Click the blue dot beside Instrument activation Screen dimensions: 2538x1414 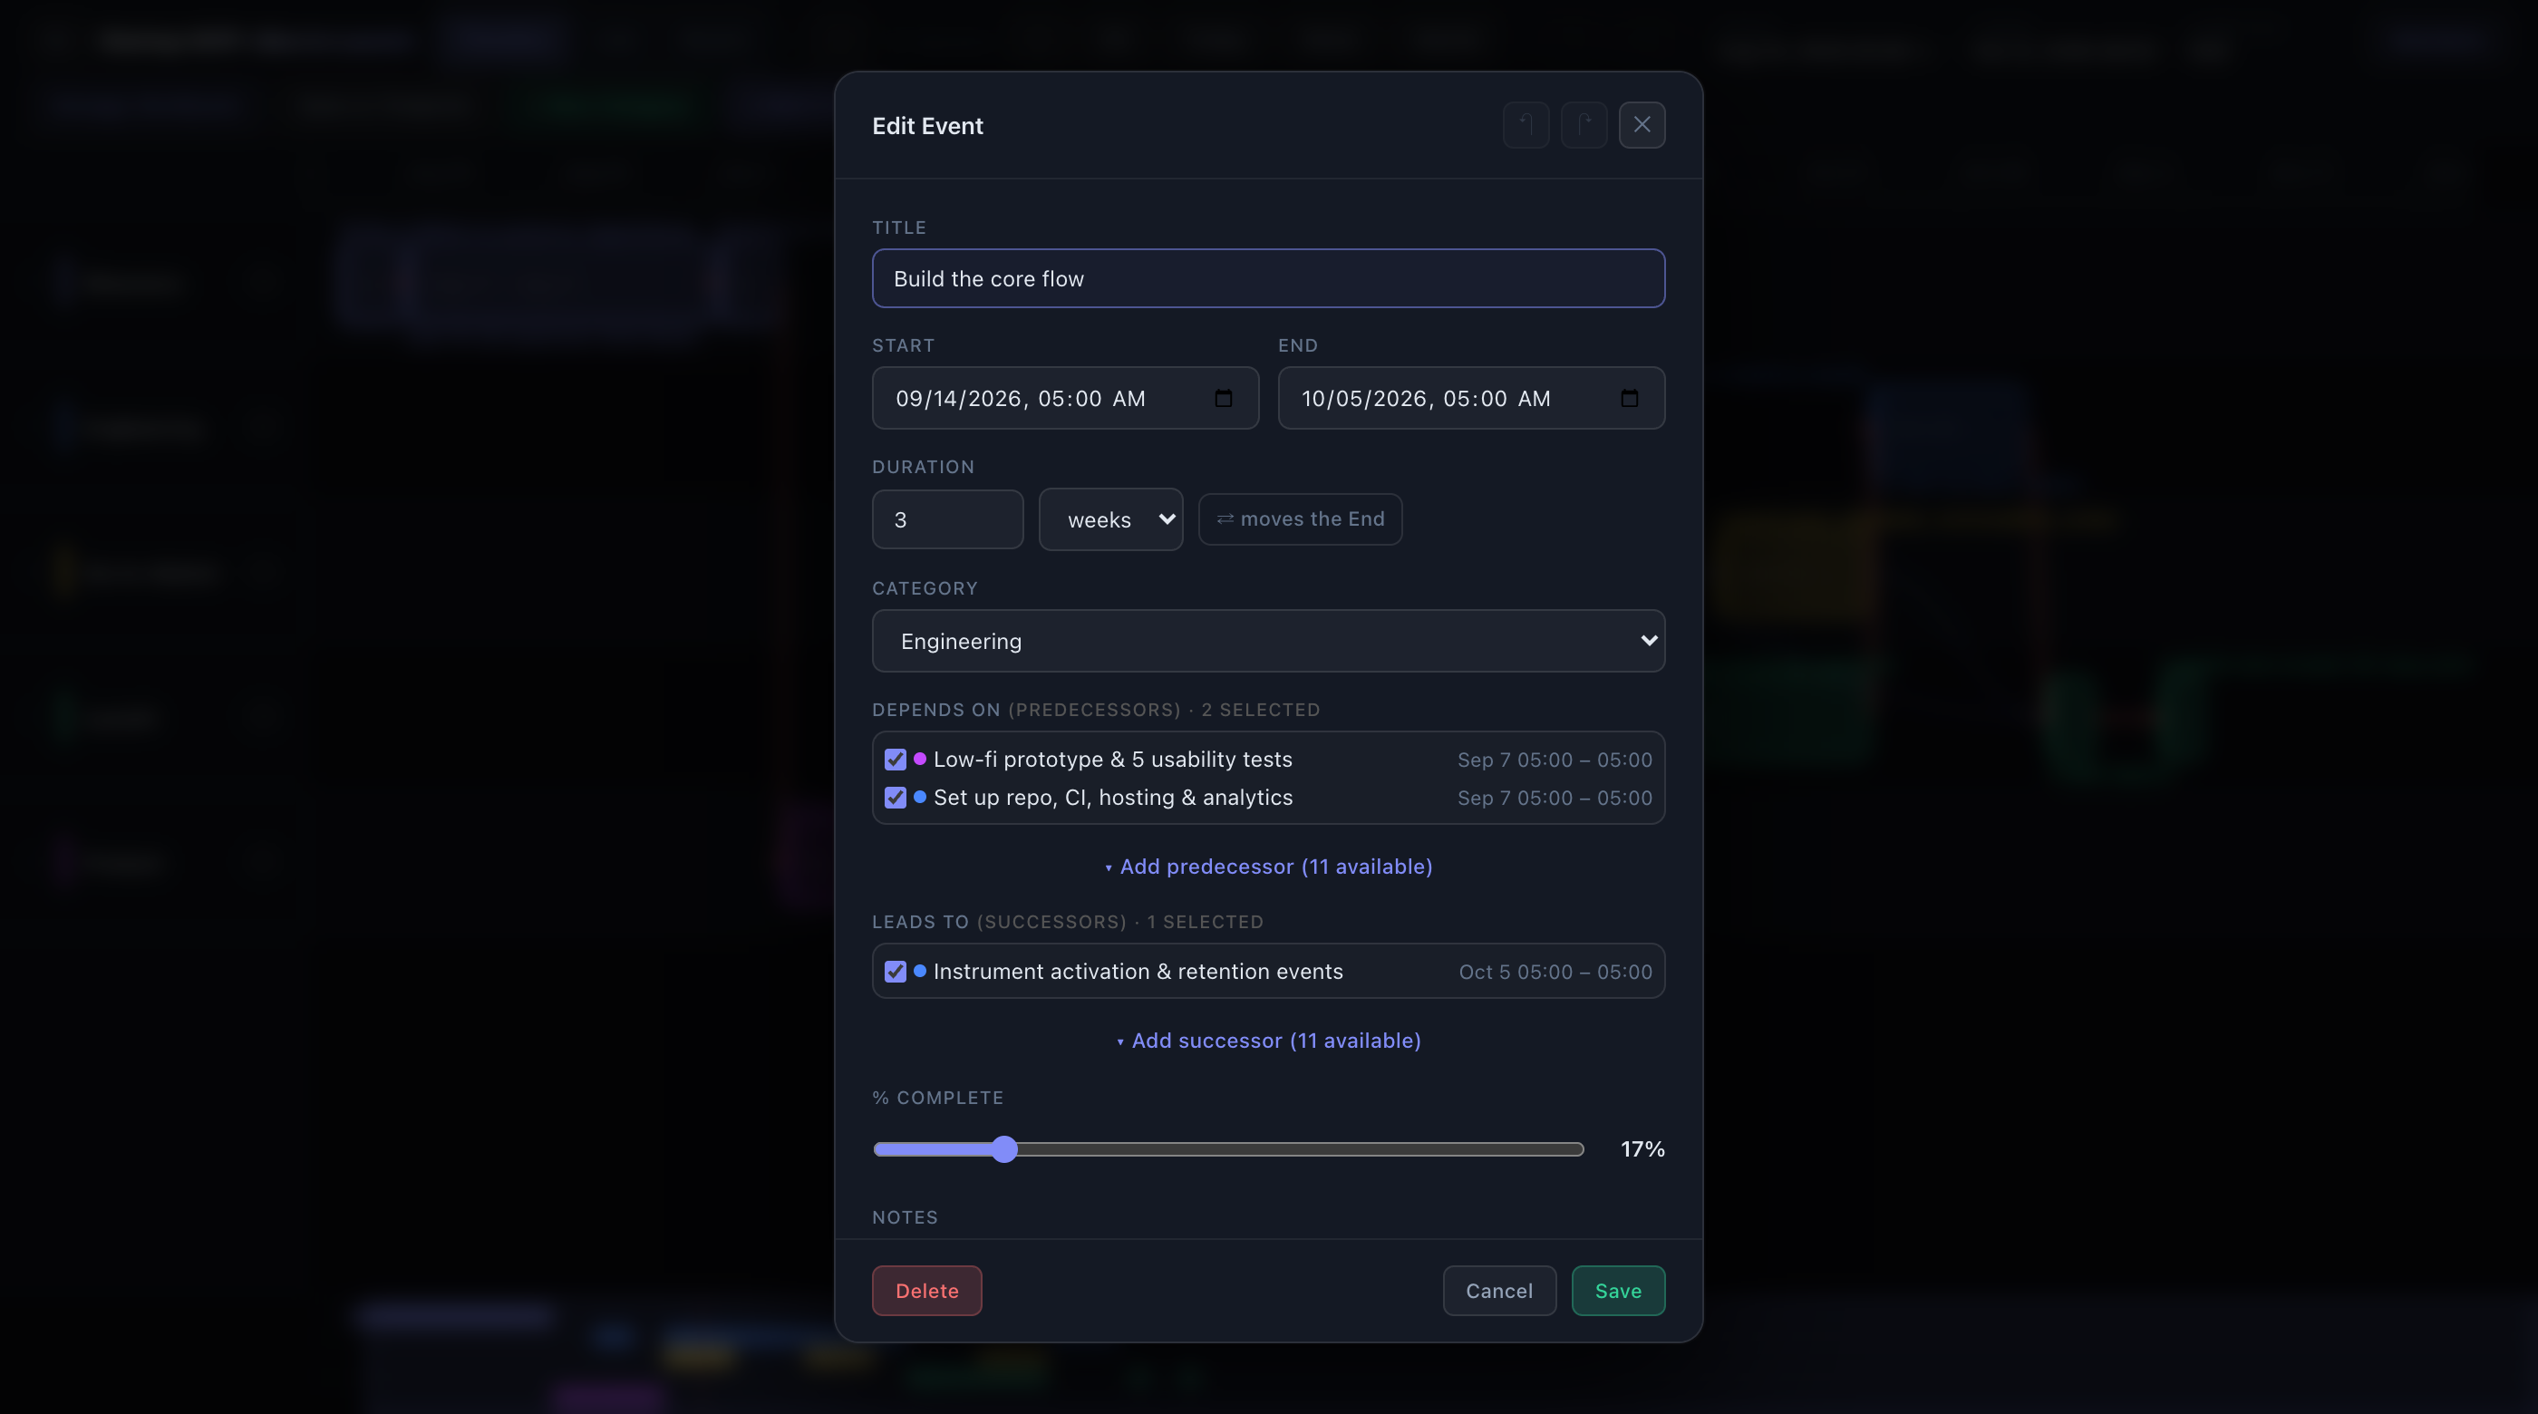tap(919, 971)
